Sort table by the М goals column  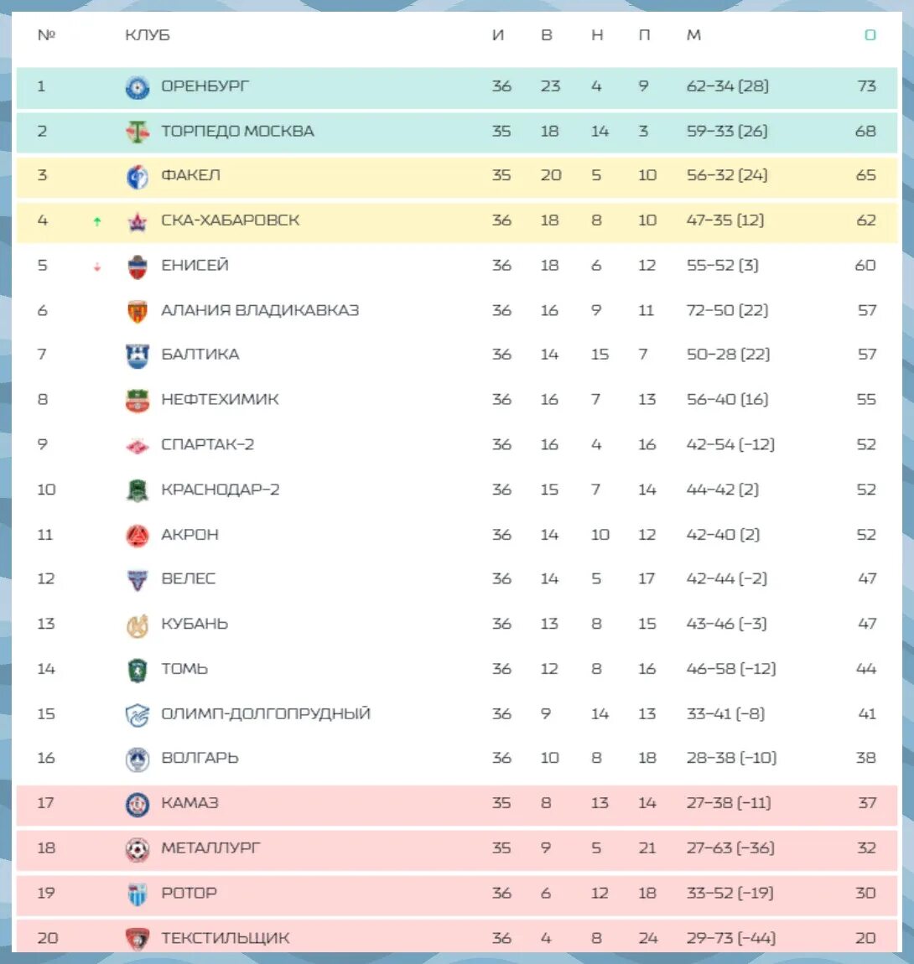[x=693, y=35]
